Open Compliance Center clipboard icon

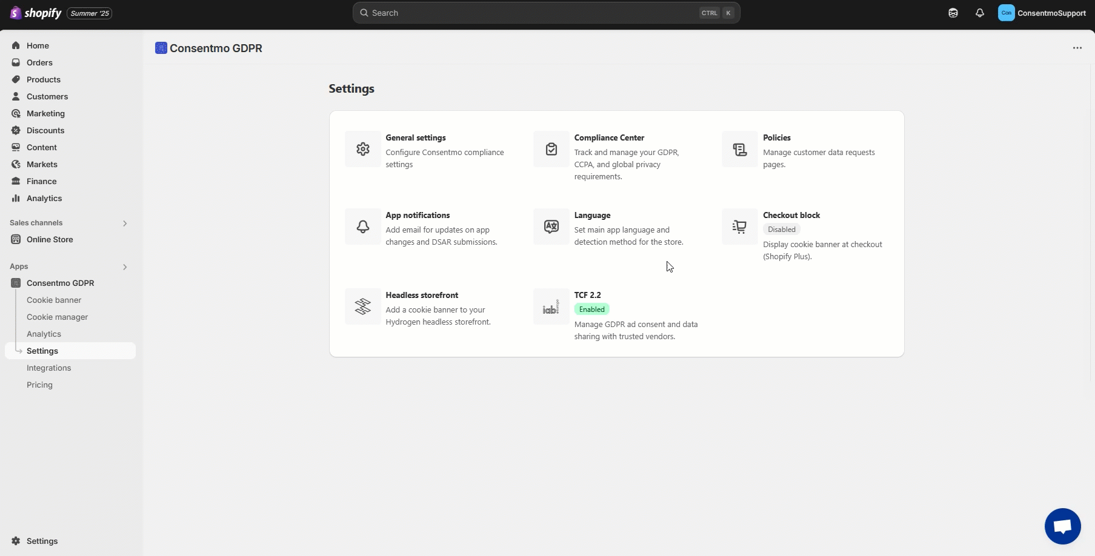point(551,149)
